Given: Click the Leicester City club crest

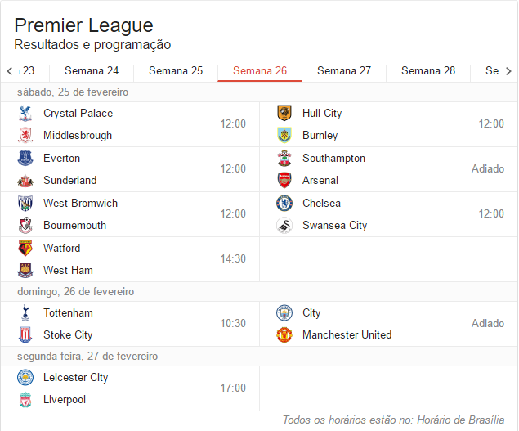Looking at the screenshot, I should [25, 378].
